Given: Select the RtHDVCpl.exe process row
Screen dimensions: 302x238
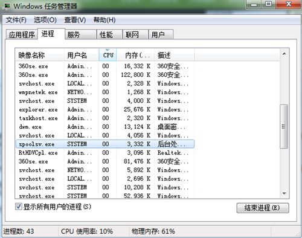Looking at the screenshot, I should tap(105, 153).
